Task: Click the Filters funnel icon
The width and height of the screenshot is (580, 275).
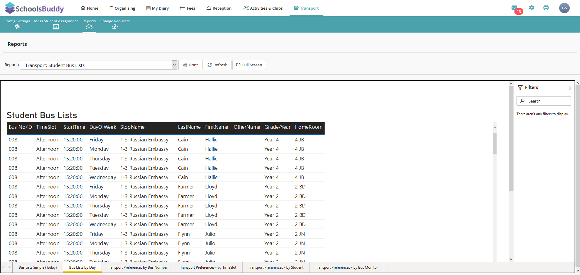Action: coord(520,87)
